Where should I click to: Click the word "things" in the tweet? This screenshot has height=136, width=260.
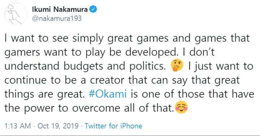tap(19, 94)
